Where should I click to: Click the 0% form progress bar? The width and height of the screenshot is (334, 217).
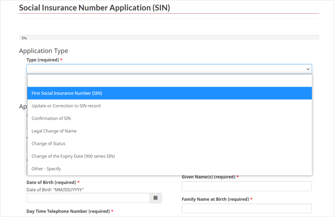click(169, 38)
